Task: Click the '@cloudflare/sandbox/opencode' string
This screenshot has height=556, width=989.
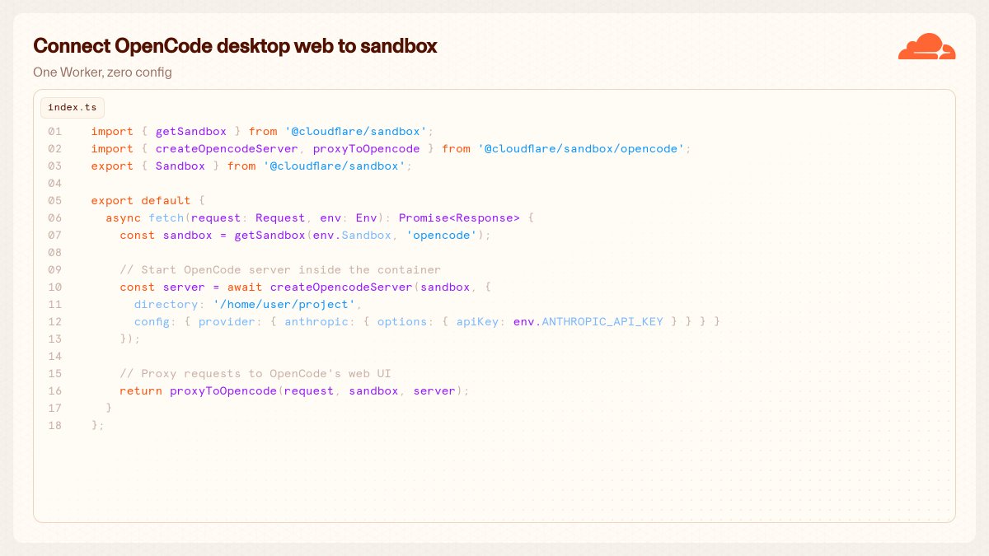Action: pos(580,149)
